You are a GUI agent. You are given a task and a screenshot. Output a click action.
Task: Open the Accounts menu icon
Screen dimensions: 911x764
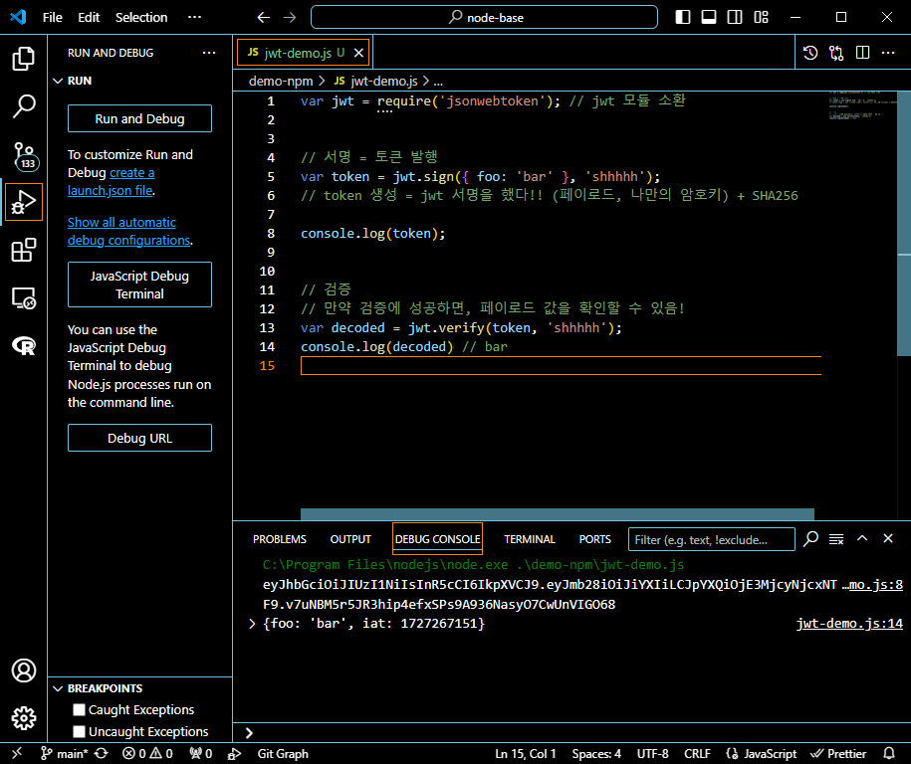tap(23, 670)
